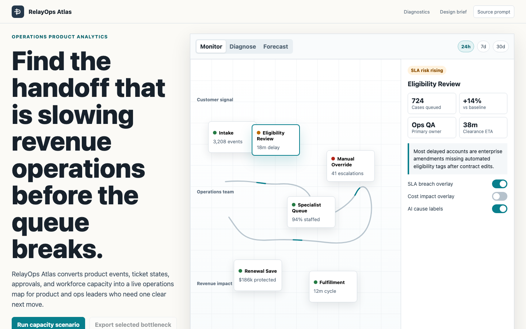Screen dimensions: 526x329
Task: Click the 724 Cases queued stat card
Action: pyautogui.click(x=432, y=103)
